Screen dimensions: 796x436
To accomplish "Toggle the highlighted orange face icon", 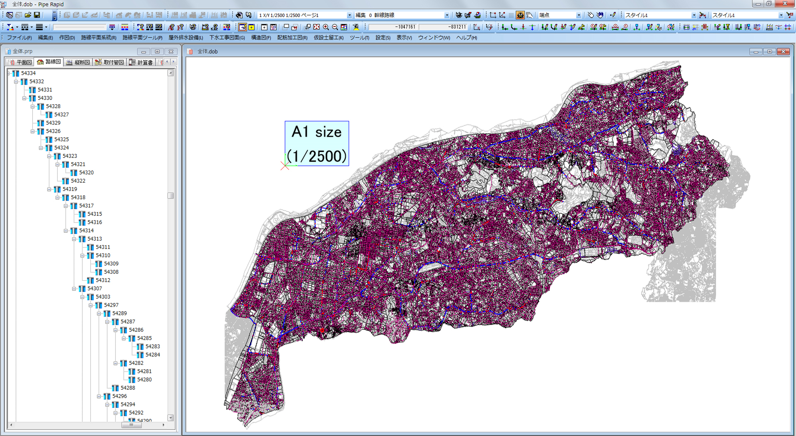I will (520, 15).
